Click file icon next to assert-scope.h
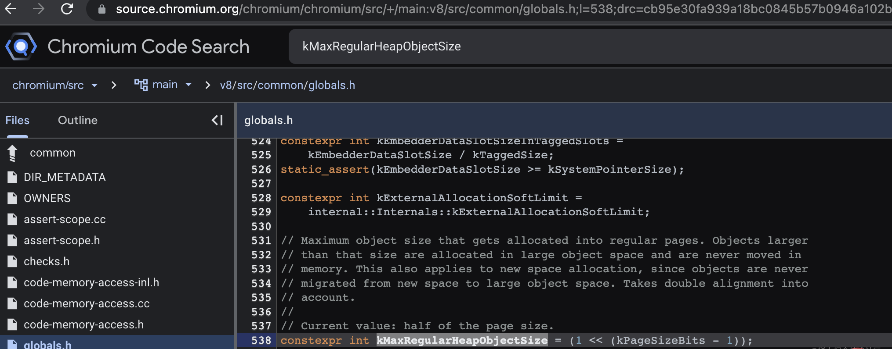892x349 pixels. click(12, 240)
